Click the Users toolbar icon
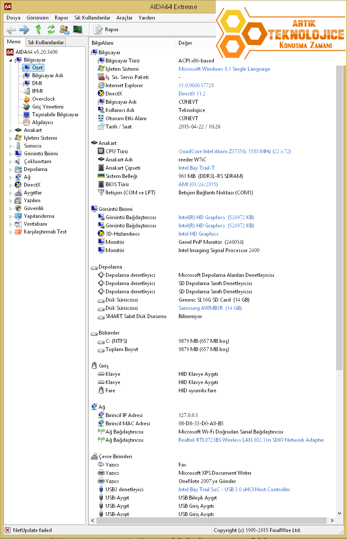 pos(65,30)
